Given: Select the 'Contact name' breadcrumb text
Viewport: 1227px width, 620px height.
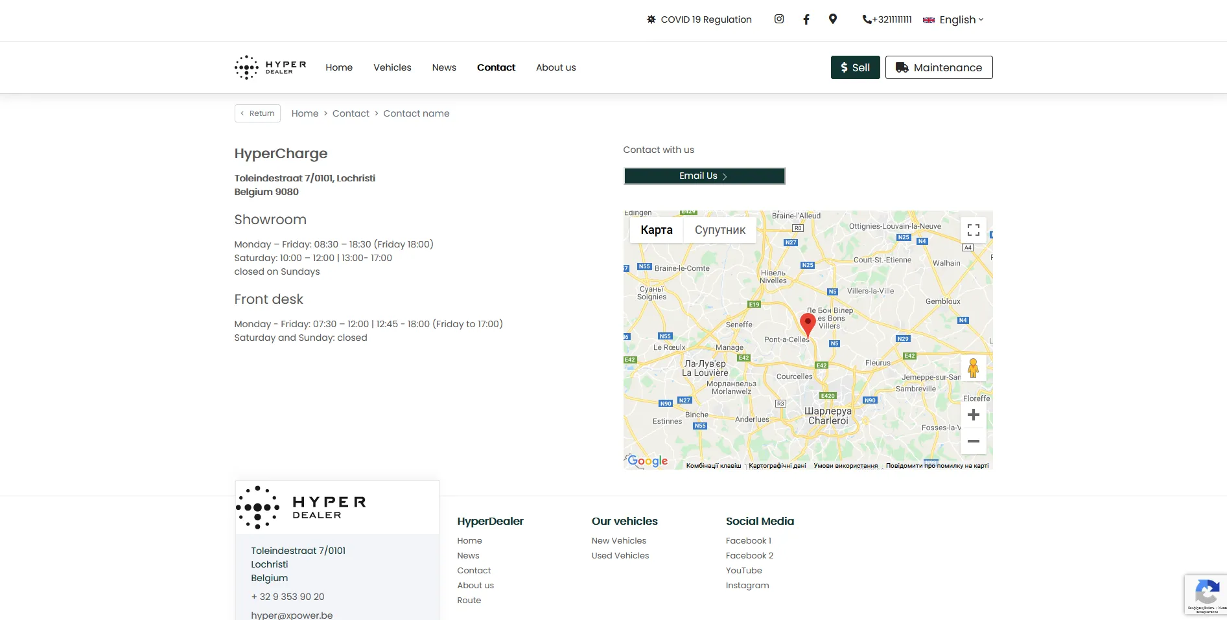Looking at the screenshot, I should (416, 113).
